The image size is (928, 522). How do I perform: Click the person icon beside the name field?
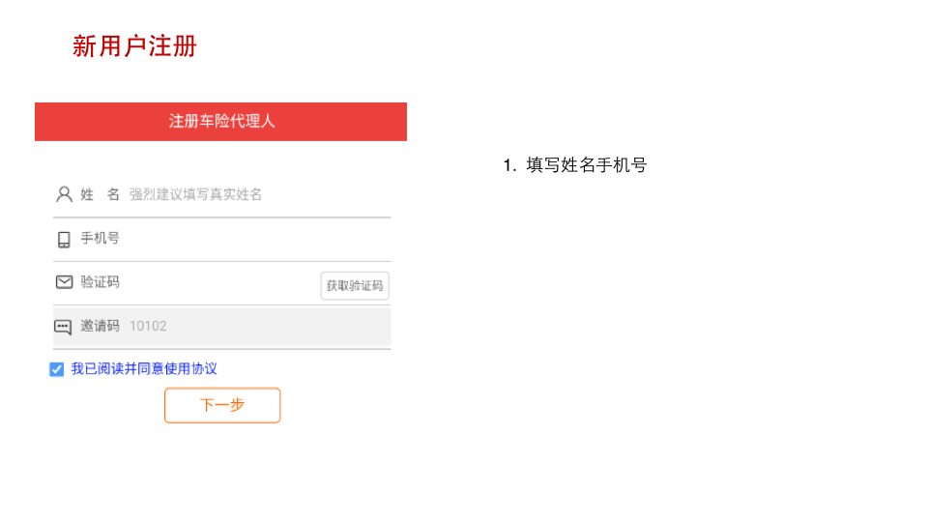click(x=64, y=194)
